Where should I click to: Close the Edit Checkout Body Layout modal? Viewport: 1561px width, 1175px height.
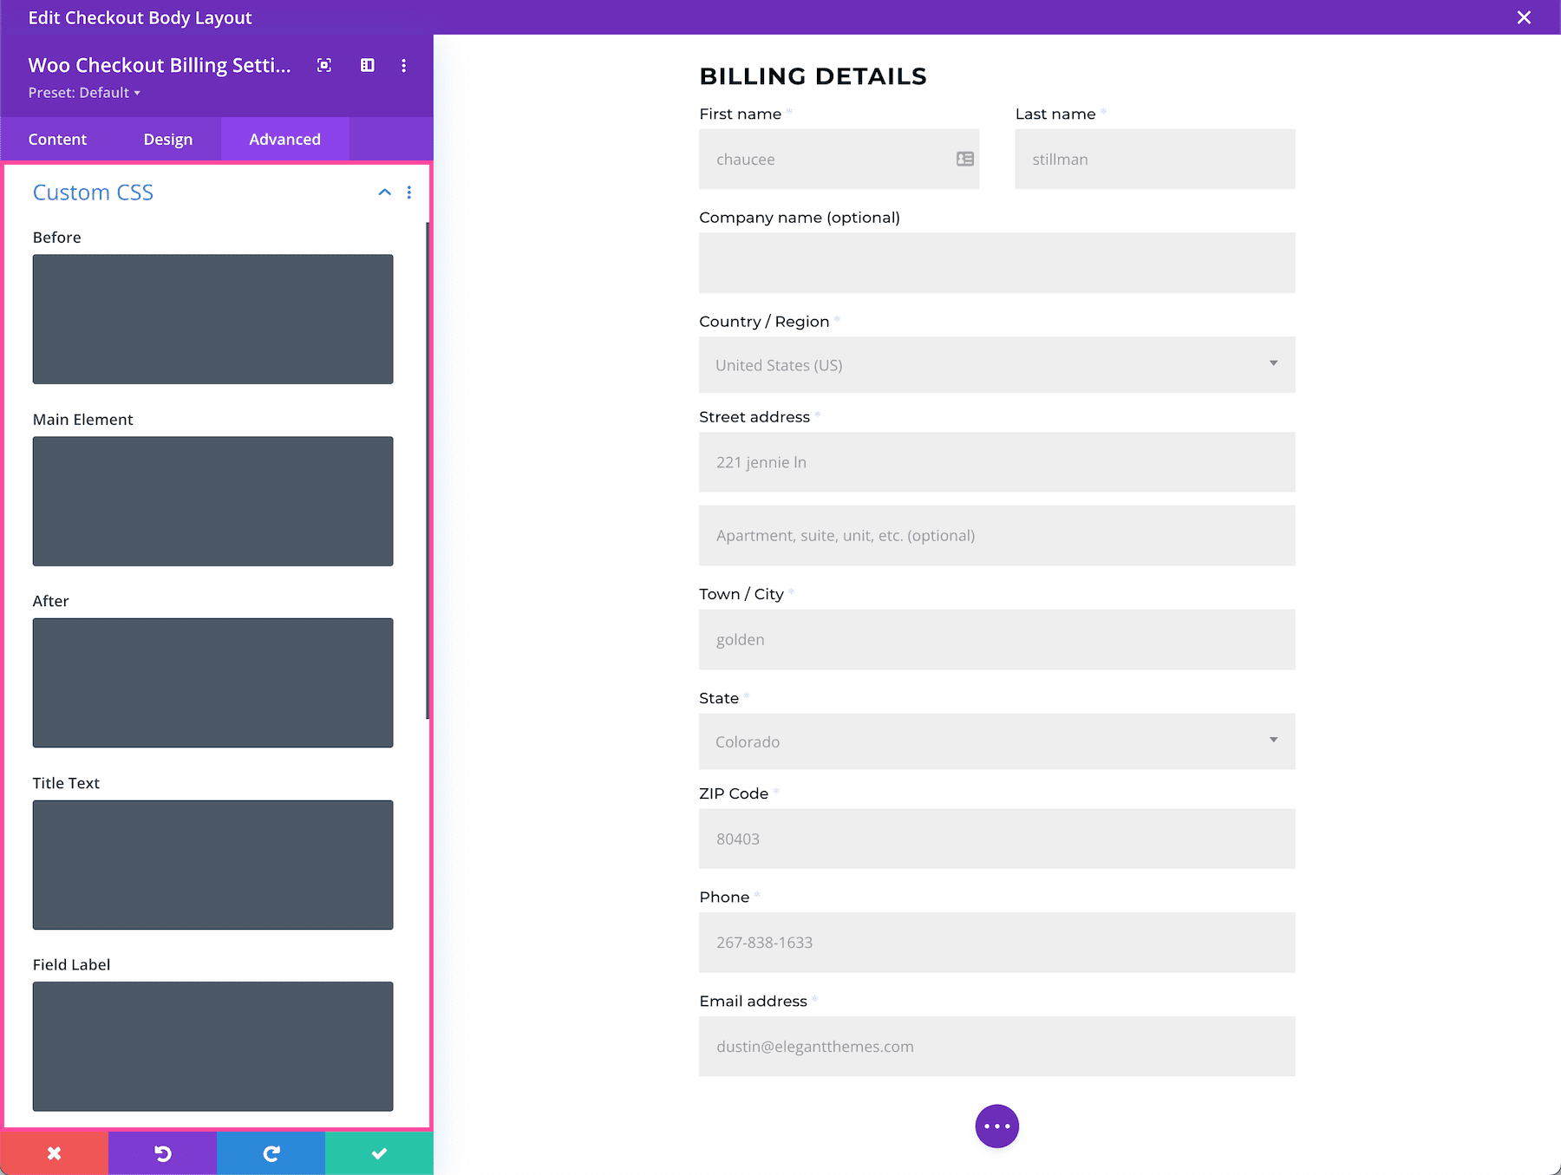point(1524,17)
